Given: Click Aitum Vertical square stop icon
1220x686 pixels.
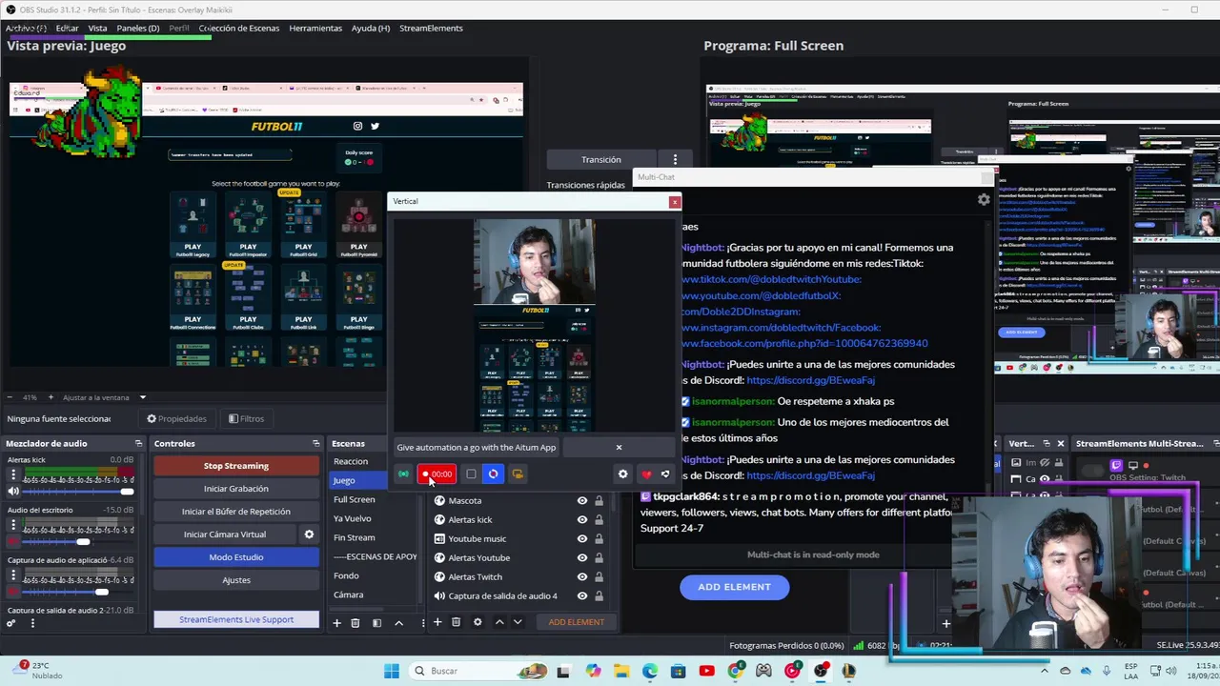Looking at the screenshot, I should (471, 474).
